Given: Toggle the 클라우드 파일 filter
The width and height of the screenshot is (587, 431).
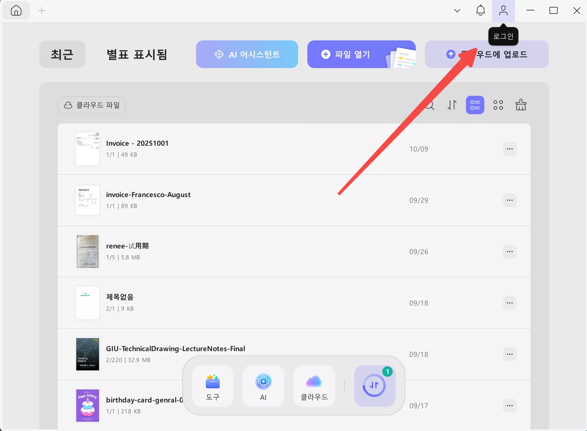Looking at the screenshot, I should tap(92, 105).
